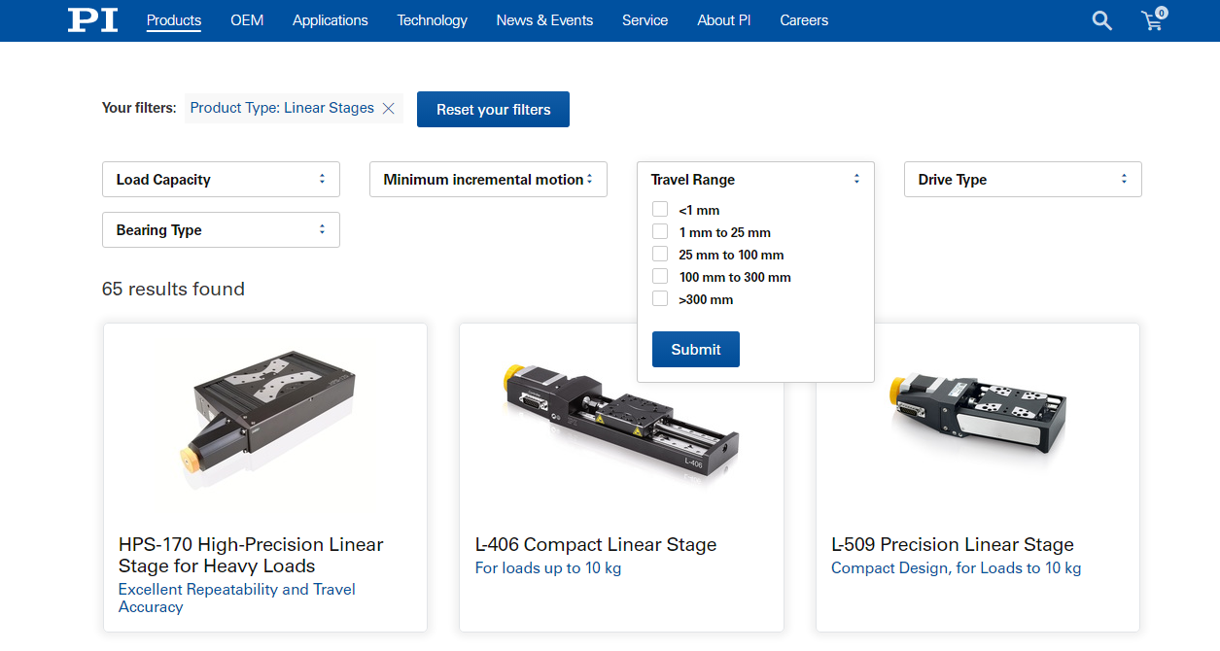Open the L-406 Compact Linear Stage page
This screenshot has height=651, width=1220.
coord(595,544)
